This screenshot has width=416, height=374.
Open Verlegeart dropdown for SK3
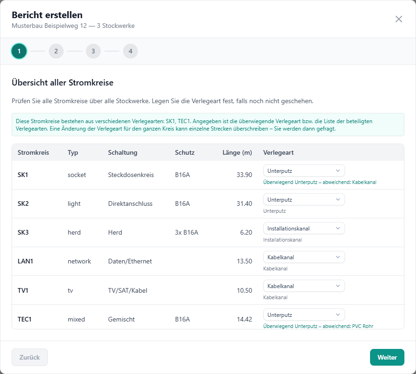pyautogui.click(x=304, y=228)
